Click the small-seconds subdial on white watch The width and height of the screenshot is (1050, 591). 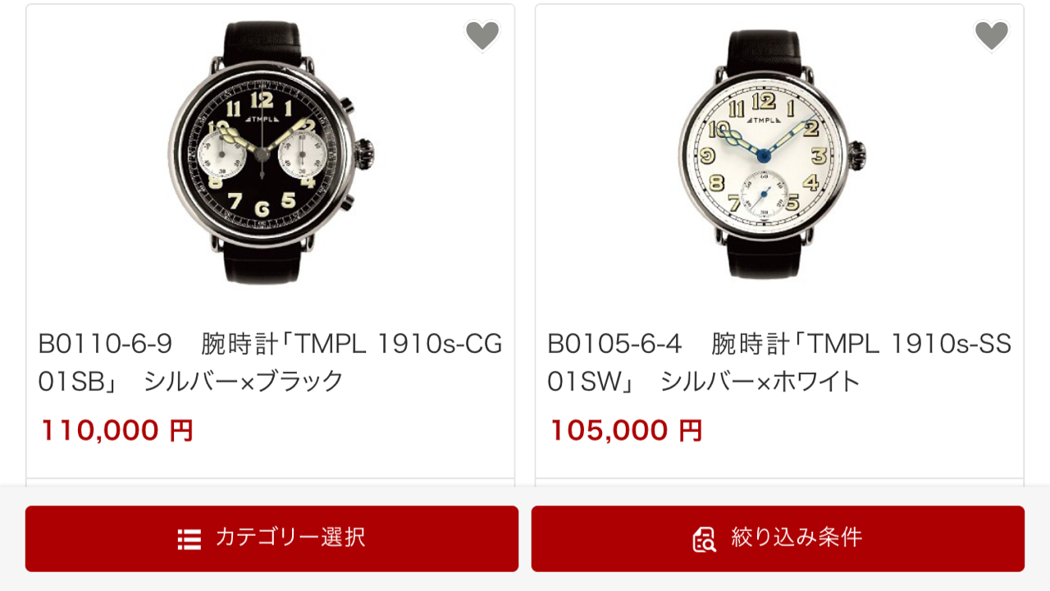(x=764, y=194)
